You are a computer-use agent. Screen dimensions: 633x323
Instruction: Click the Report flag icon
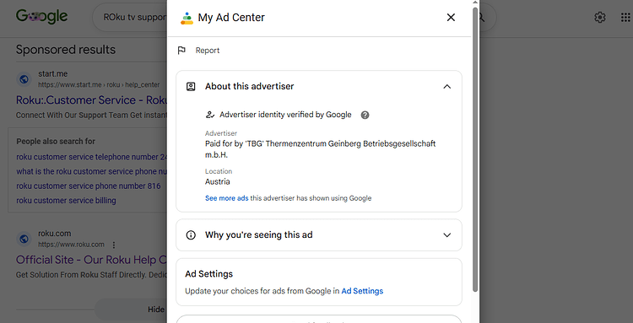point(181,51)
